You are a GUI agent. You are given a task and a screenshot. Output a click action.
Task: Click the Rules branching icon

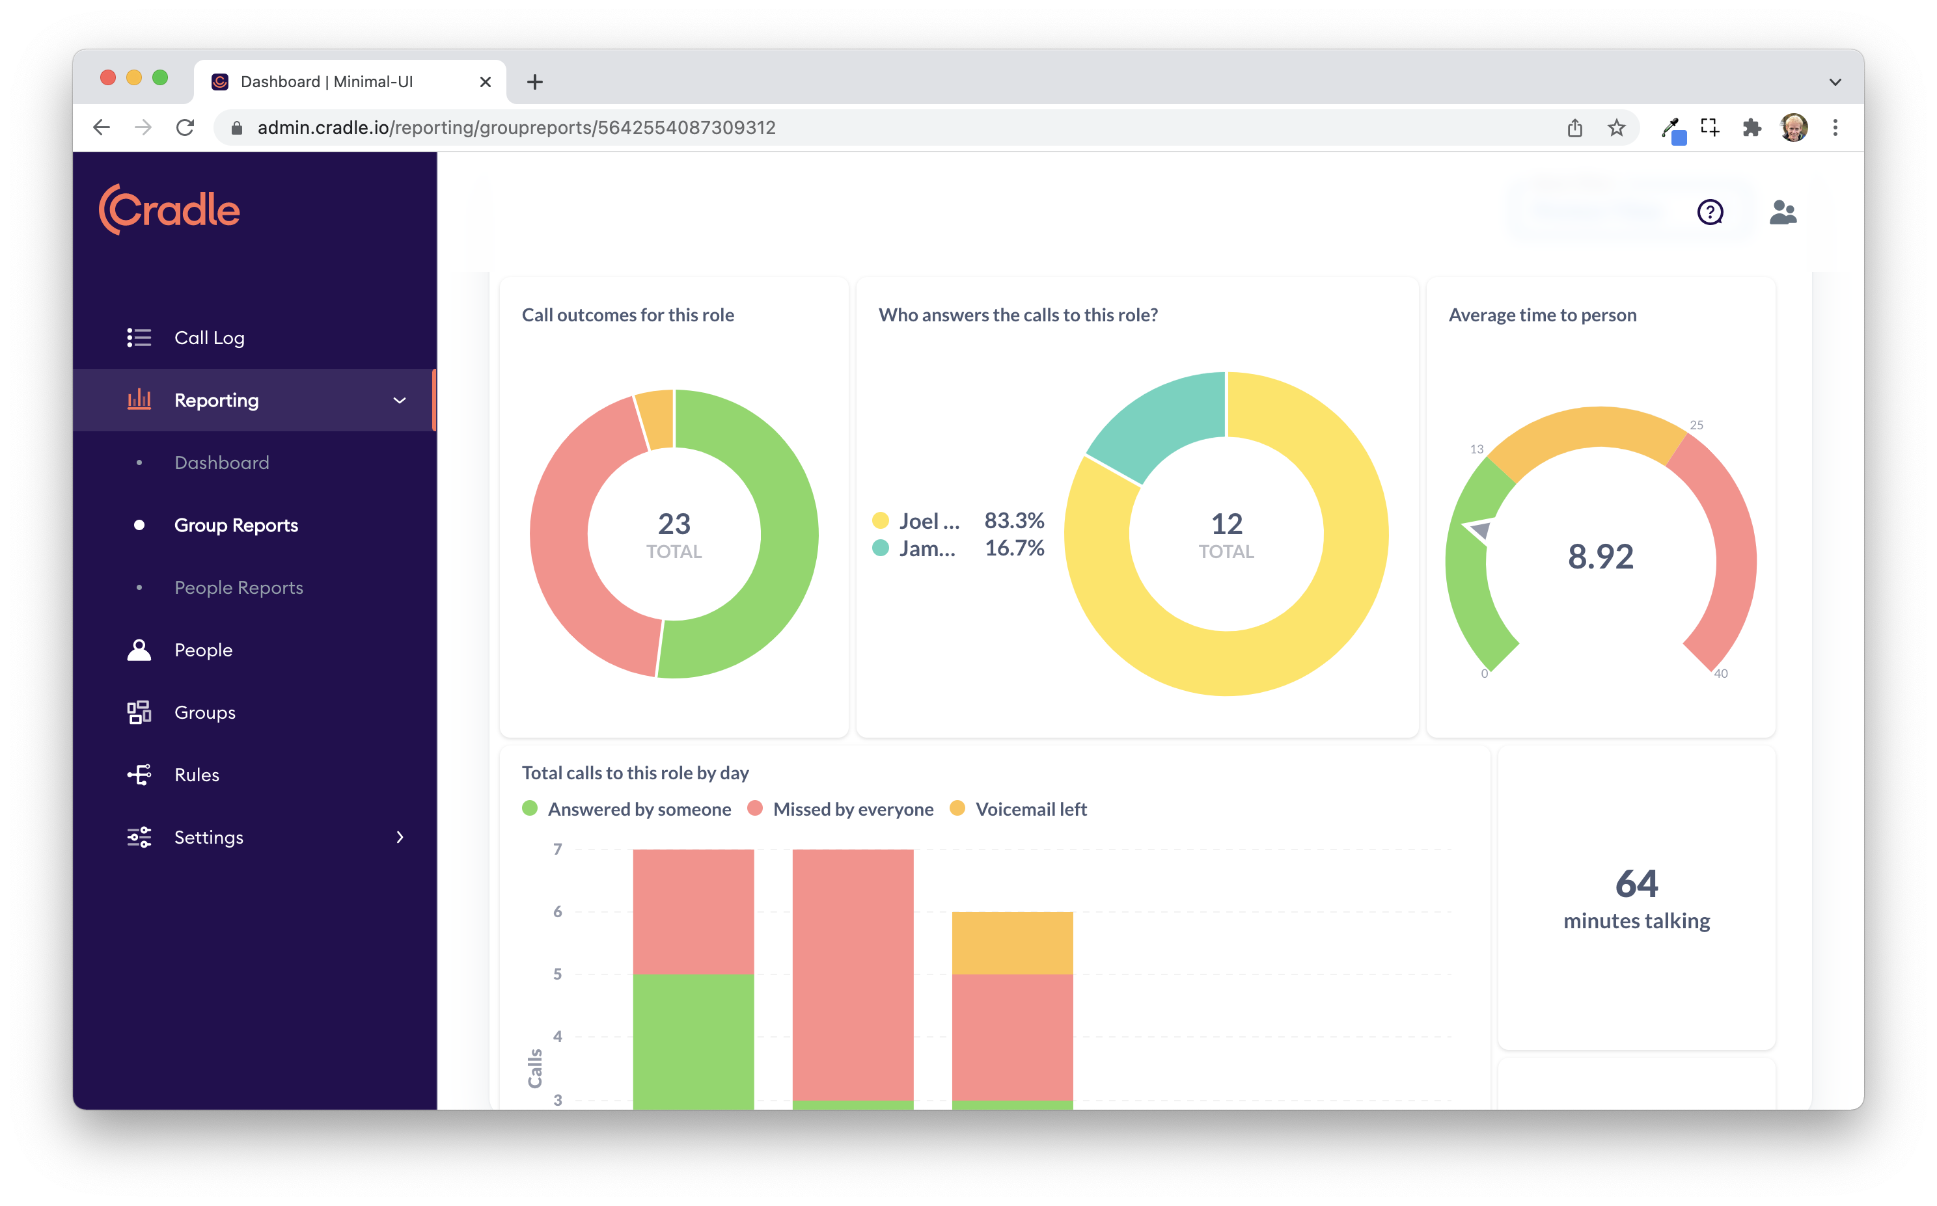pyautogui.click(x=139, y=775)
